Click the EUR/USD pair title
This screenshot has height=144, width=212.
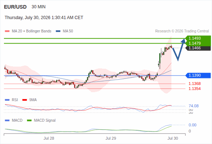click(15, 7)
